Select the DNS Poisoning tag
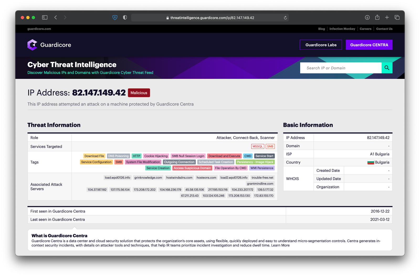The height and width of the screenshot is (276, 420). tap(118, 156)
